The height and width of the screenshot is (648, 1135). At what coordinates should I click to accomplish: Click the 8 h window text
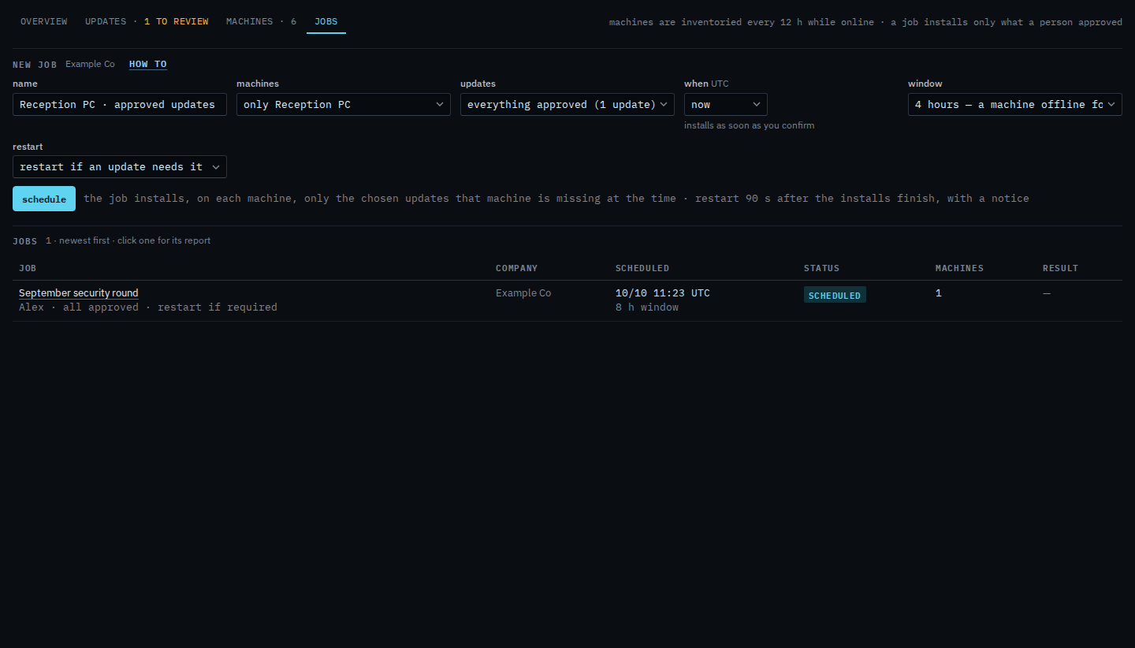[647, 307]
